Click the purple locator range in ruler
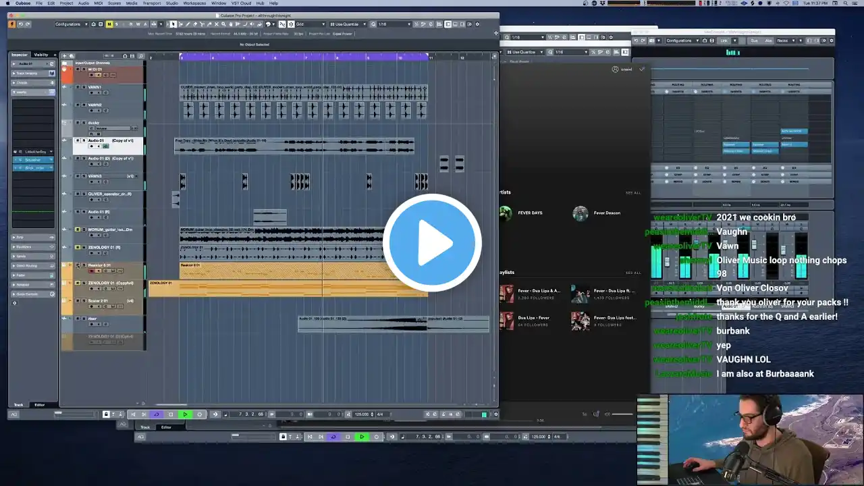The height and width of the screenshot is (486, 864). pos(304,57)
